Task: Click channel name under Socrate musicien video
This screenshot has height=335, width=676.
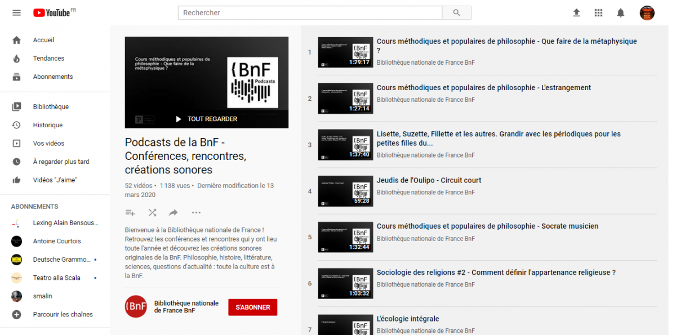Action: pos(426,238)
